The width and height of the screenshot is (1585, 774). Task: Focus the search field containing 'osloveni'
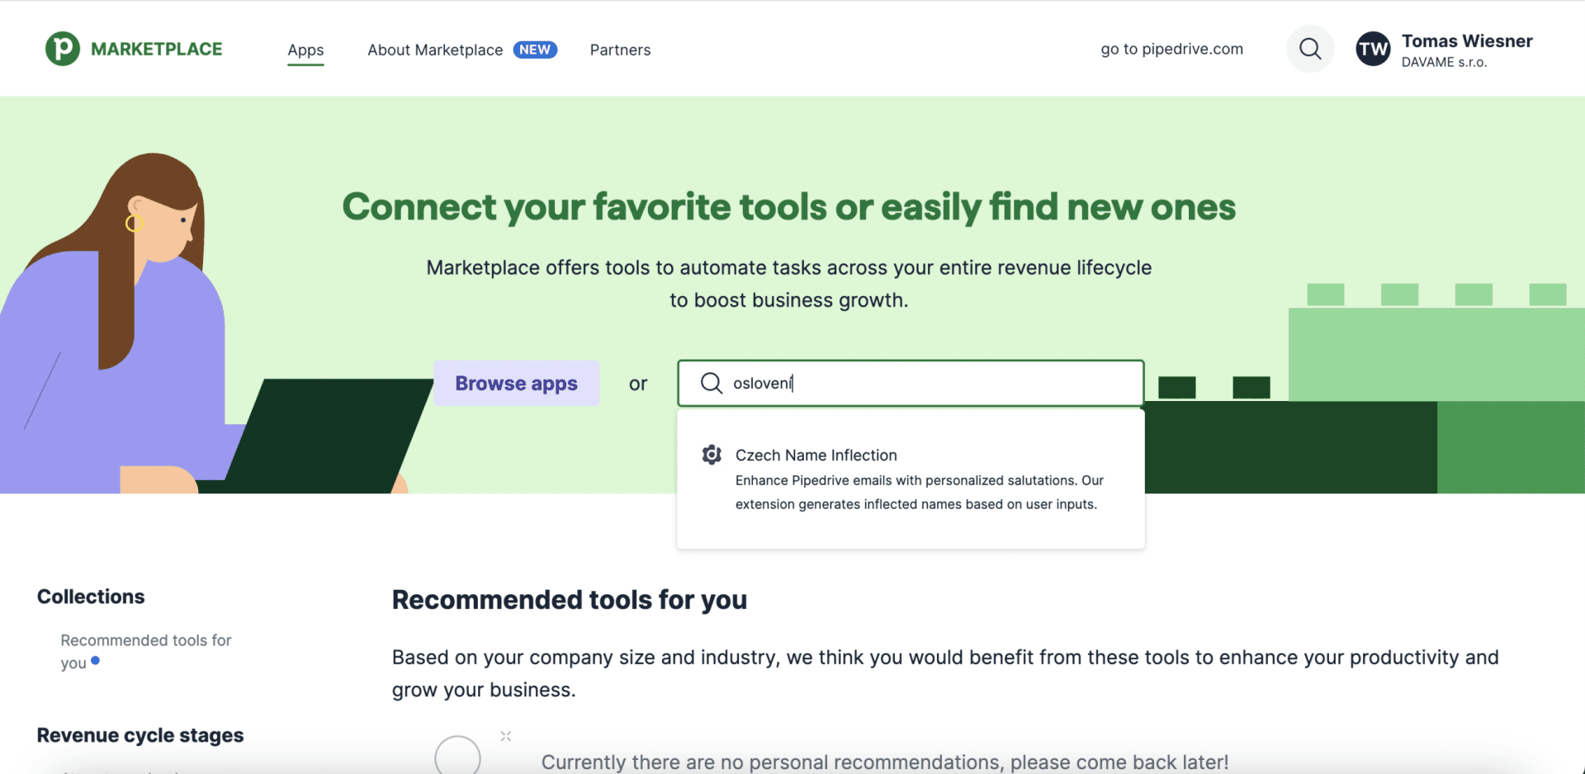925,383
